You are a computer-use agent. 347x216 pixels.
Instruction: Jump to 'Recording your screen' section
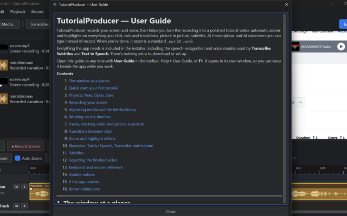(x=88, y=103)
